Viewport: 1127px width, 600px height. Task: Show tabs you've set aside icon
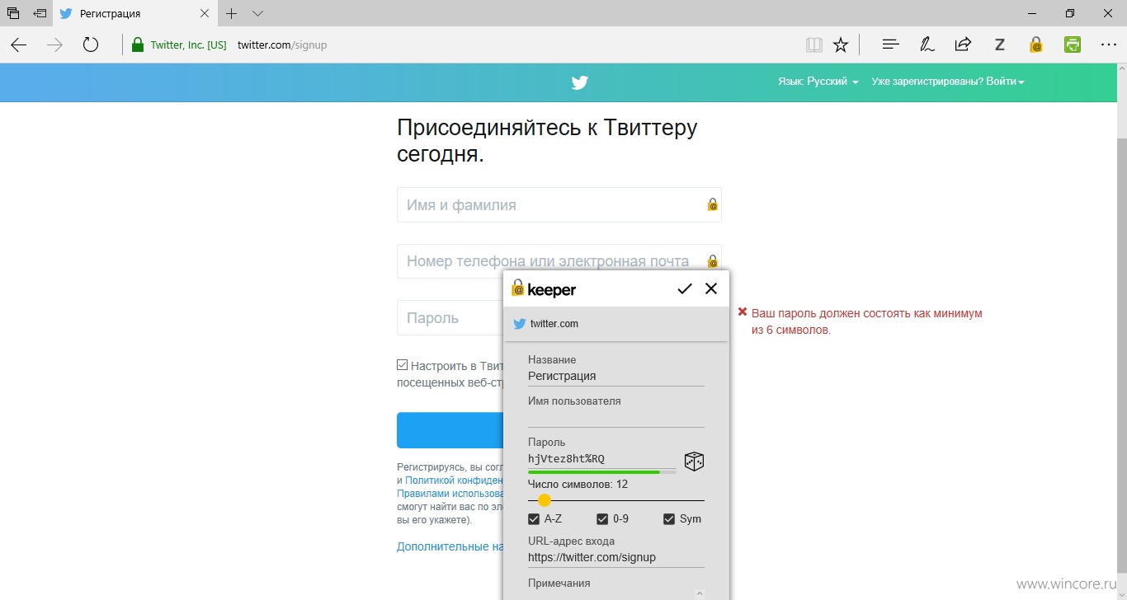[x=13, y=13]
